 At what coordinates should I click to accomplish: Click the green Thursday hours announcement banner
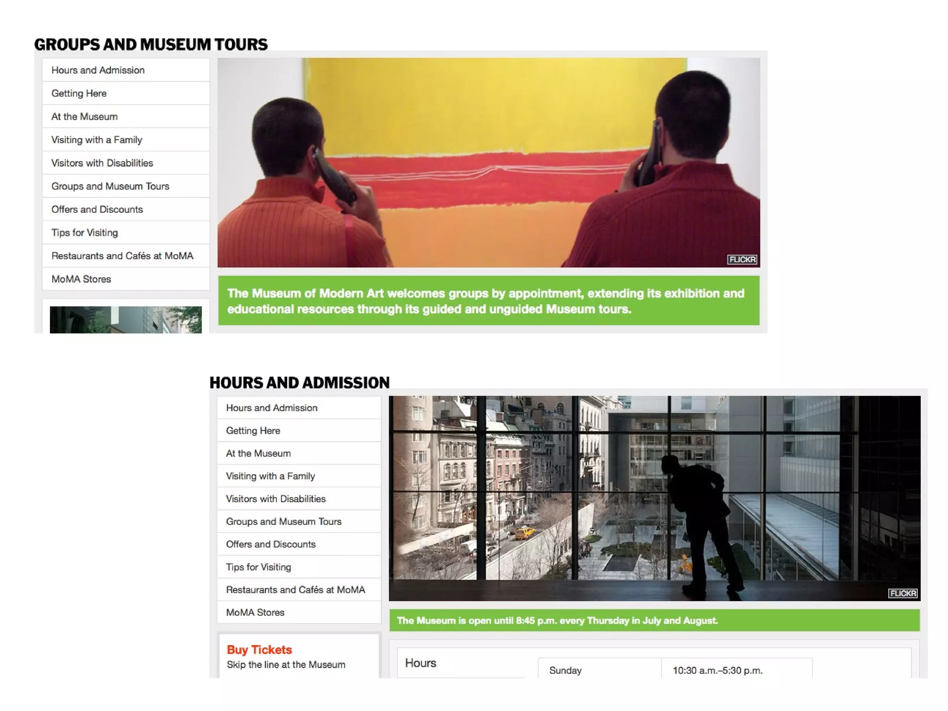(654, 620)
